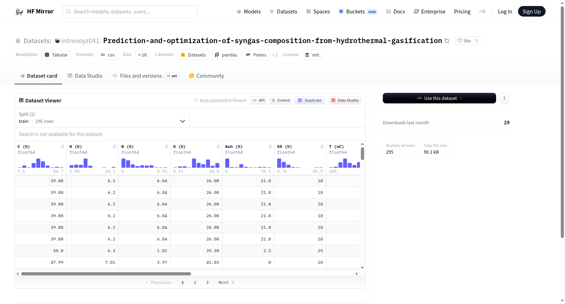Image resolution: width=565 pixels, height=304 pixels.
Task: Expand the Split train dropdown
Action: (102, 118)
